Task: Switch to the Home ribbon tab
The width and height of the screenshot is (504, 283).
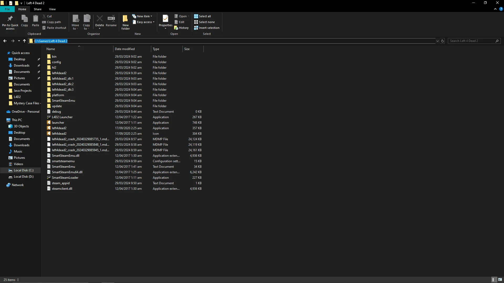Action: (22, 9)
